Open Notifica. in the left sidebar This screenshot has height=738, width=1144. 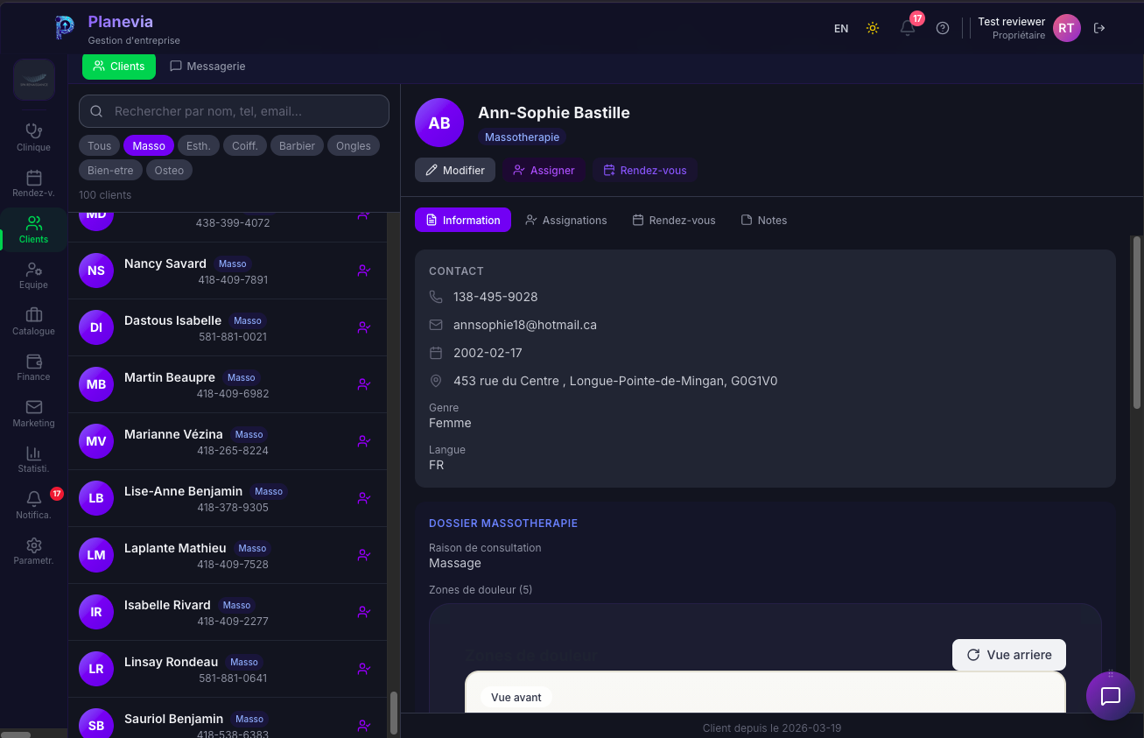click(33, 505)
